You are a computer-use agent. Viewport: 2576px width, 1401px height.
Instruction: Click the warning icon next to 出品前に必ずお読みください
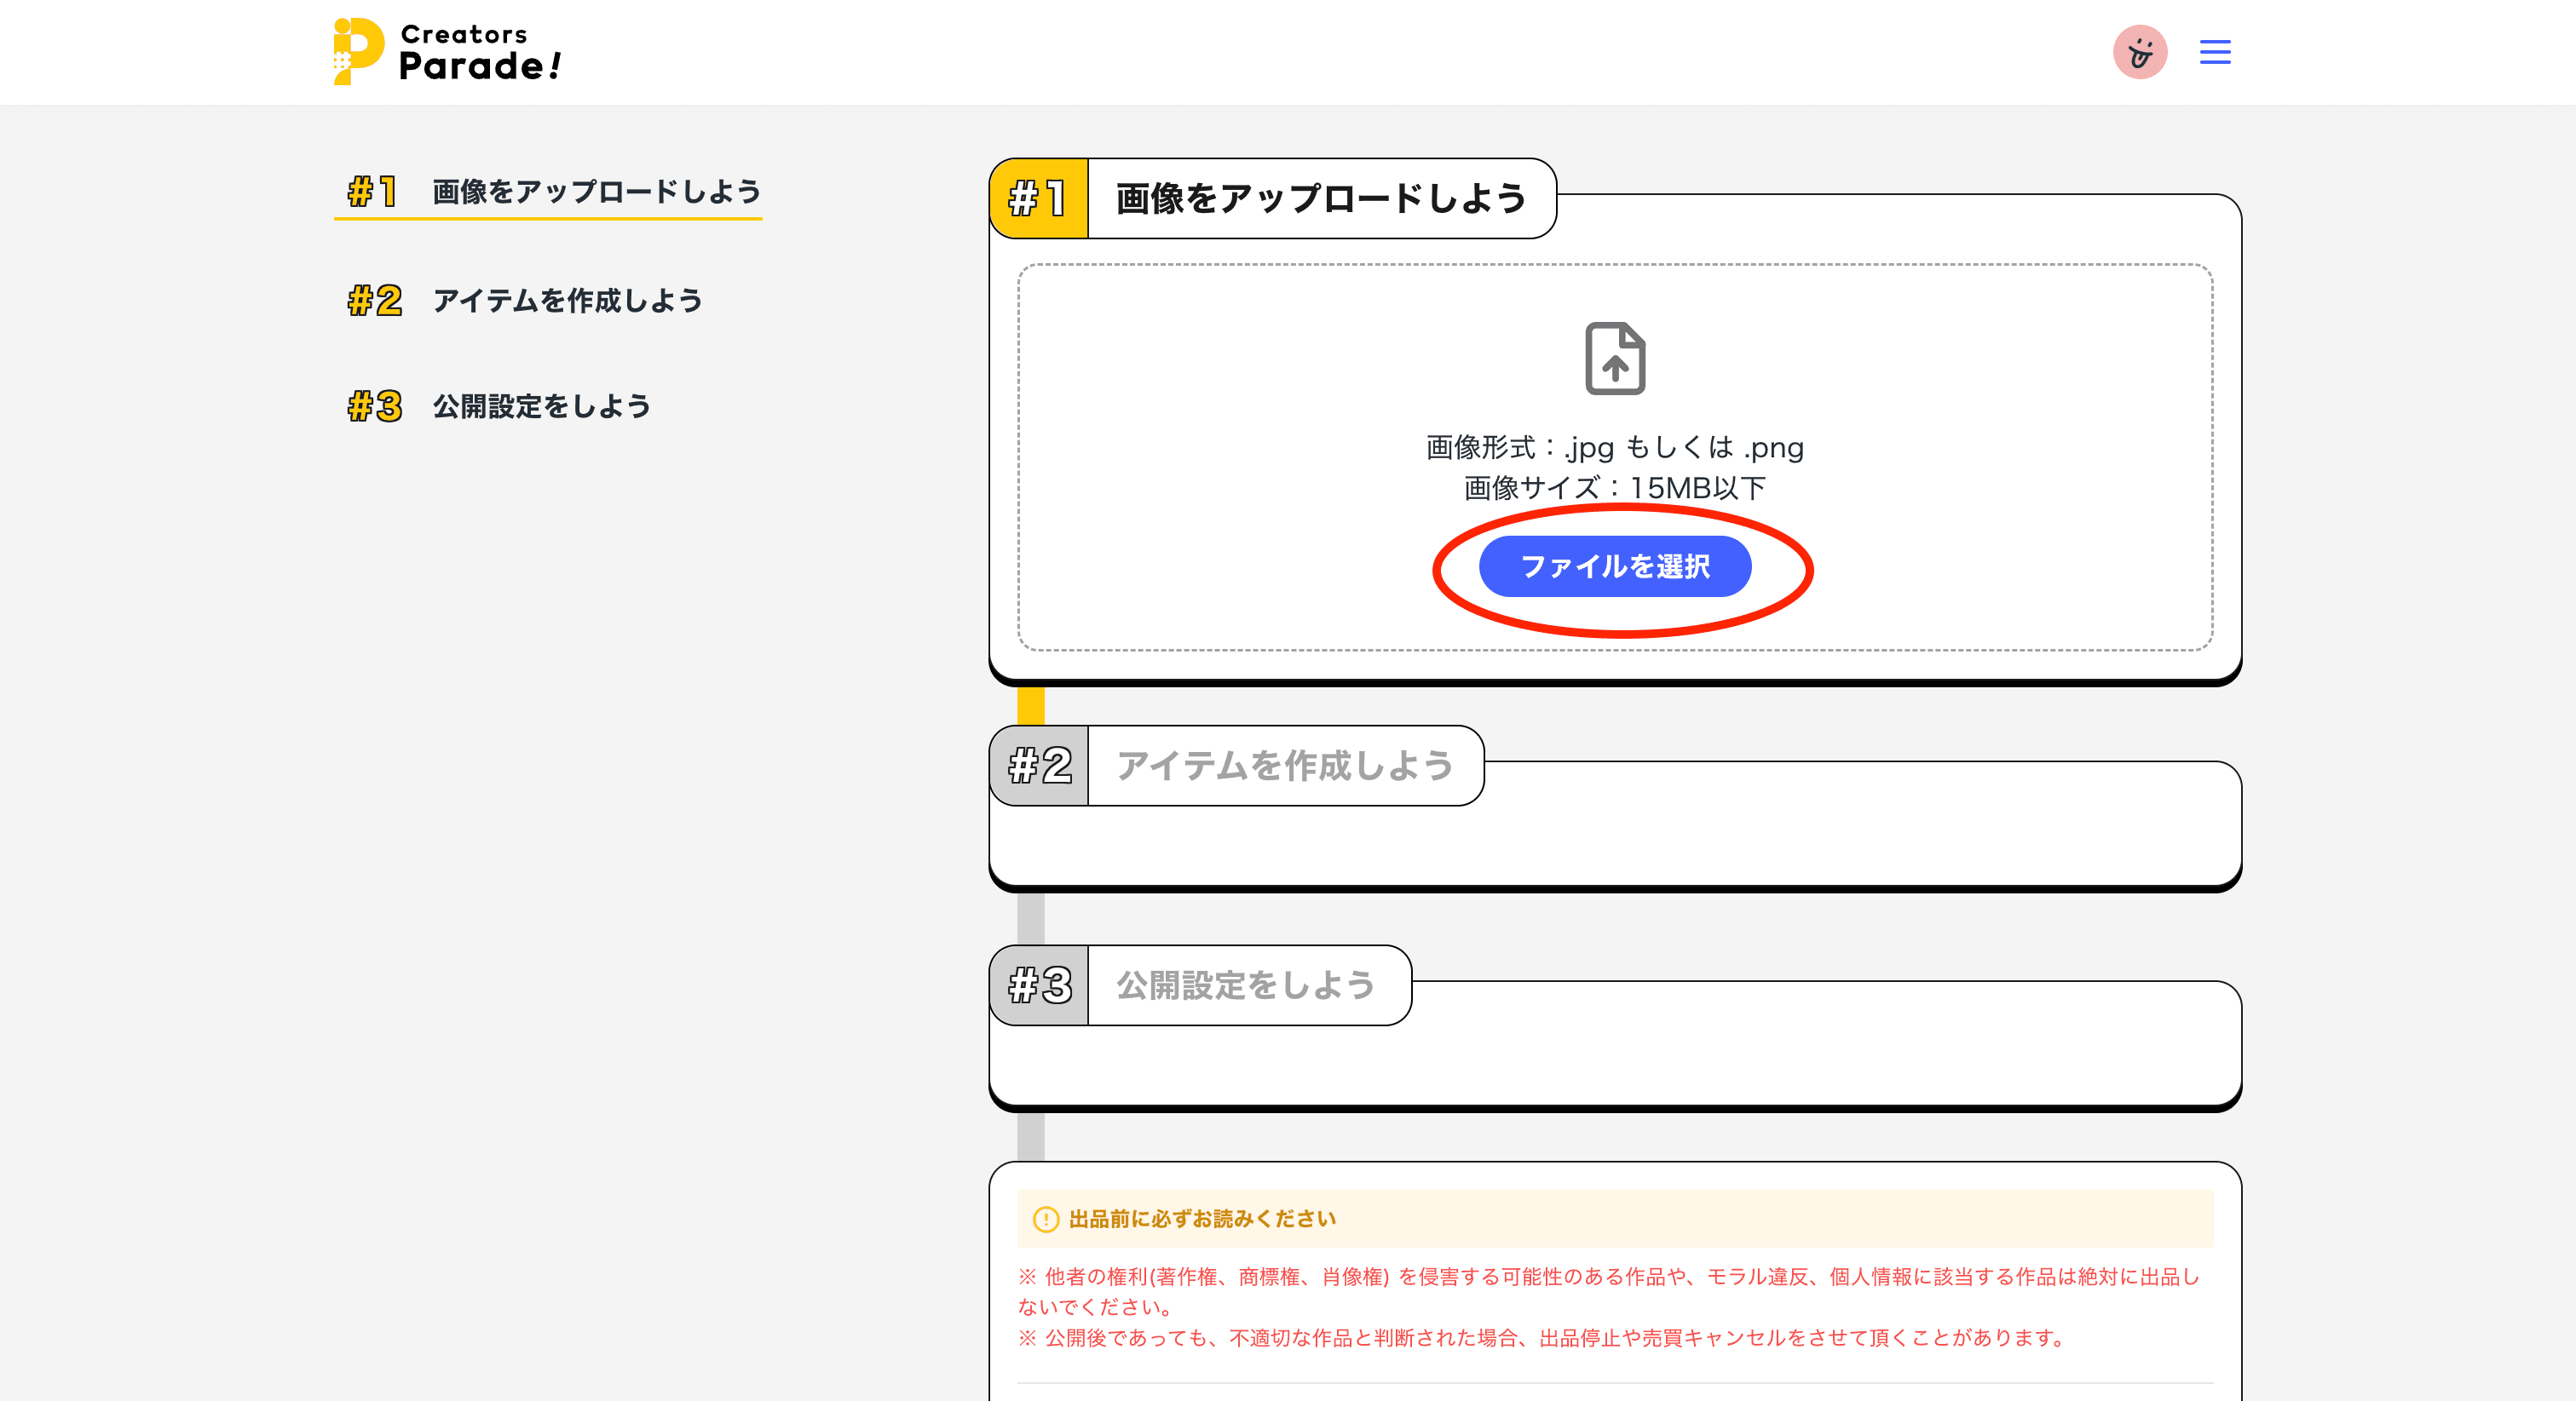tap(1045, 1219)
